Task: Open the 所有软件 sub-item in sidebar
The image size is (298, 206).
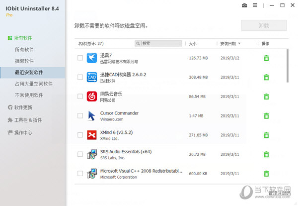Action: coord(24,49)
